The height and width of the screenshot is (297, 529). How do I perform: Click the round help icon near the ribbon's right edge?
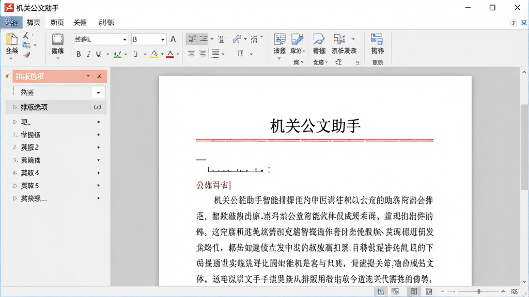tap(513, 23)
